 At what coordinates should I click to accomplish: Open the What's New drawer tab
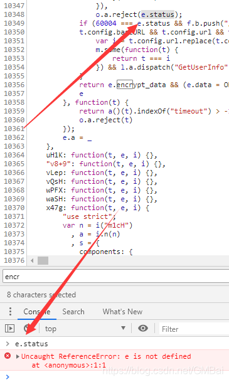pos(122,312)
